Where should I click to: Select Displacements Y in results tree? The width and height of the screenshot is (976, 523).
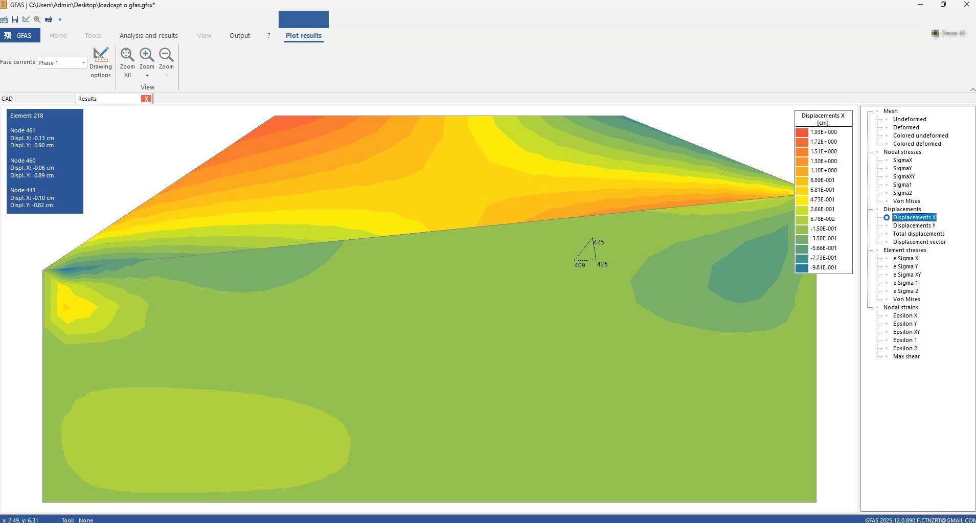pyautogui.click(x=914, y=225)
